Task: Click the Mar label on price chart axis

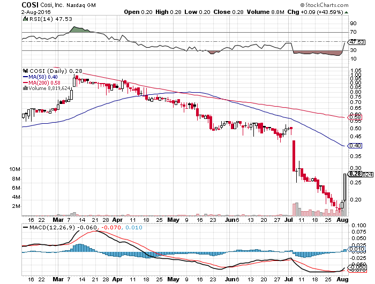Action: [58, 220]
